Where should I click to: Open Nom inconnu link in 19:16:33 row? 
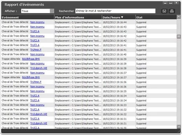37,105
